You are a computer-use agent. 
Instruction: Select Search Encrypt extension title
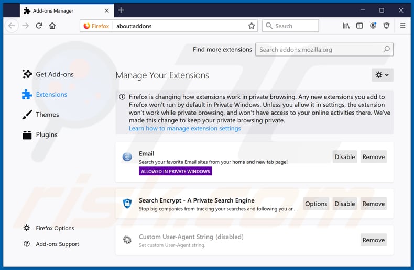click(197, 200)
